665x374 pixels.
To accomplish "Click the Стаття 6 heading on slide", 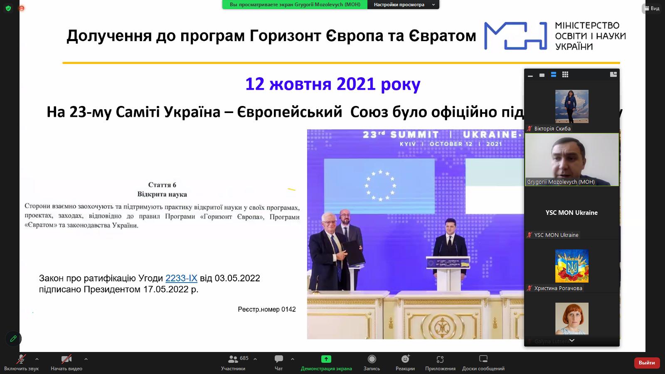I will pyautogui.click(x=162, y=185).
